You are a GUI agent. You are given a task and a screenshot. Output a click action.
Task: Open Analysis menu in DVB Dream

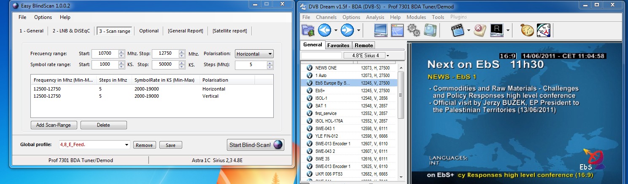[375, 17]
